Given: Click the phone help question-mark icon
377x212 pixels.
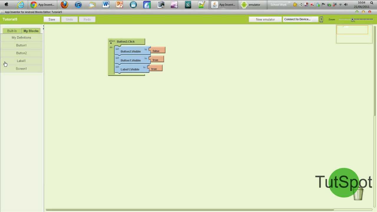Looking at the screenshot, I should point(321,19).
